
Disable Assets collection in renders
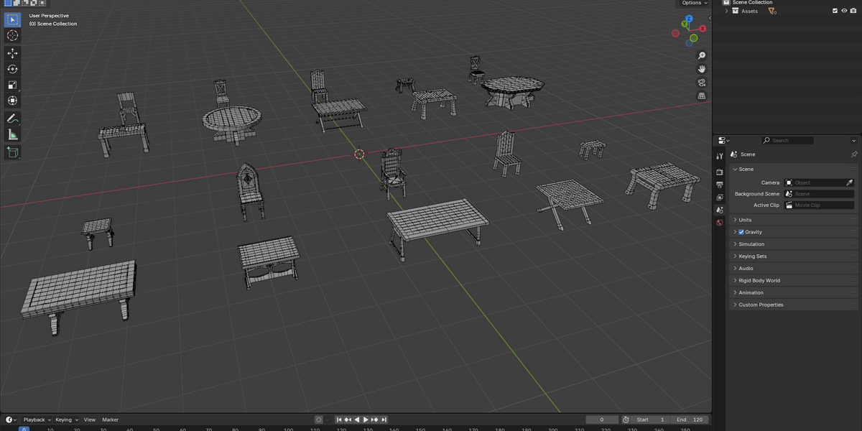click(853, 11)
